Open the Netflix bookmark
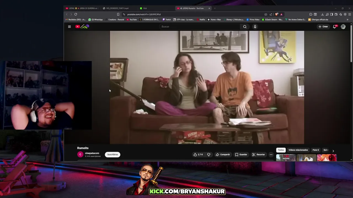 coord(200,20)
